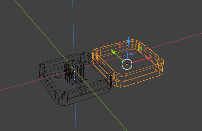This screenshot has height=131, width=202.
Task: Click the white circle gizmo center handle
Action: [x=127, y=64]
